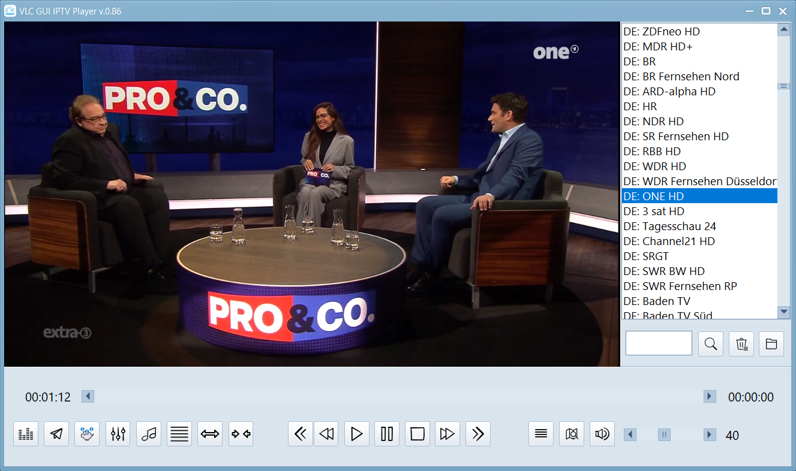Click the double-headed horizontal arrow icon

click(x=210, y=434)
